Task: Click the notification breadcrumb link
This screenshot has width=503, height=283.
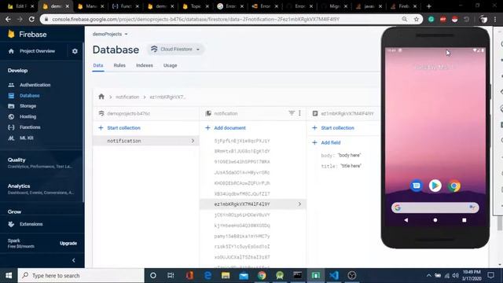Action: click(127, 97)
